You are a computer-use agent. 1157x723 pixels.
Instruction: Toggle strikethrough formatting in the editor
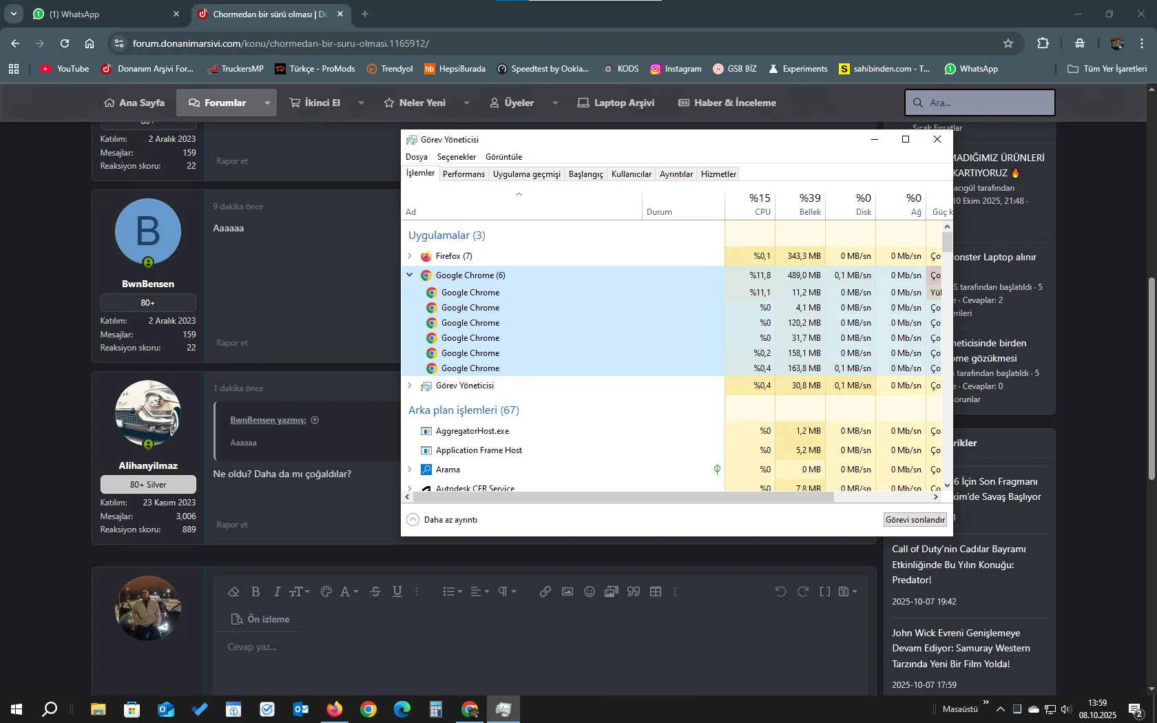click(x=375, y=591)
